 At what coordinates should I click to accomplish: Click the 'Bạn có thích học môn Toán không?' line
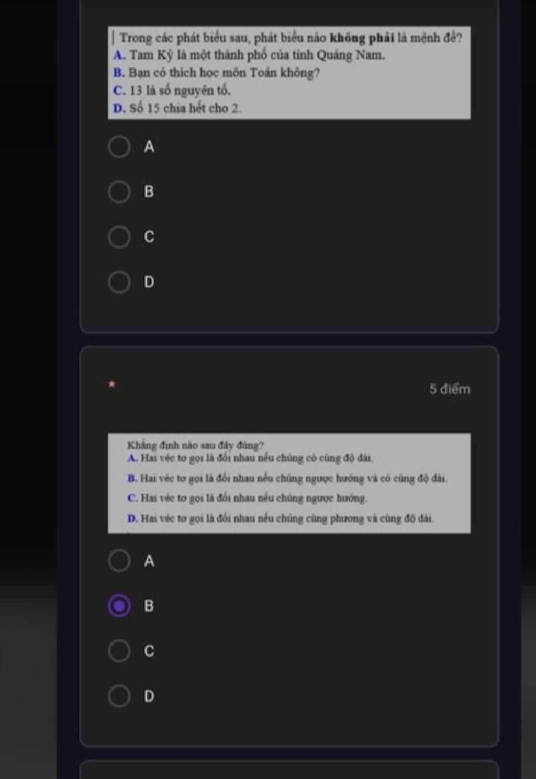pyautogui.click(x=216, y=73)
